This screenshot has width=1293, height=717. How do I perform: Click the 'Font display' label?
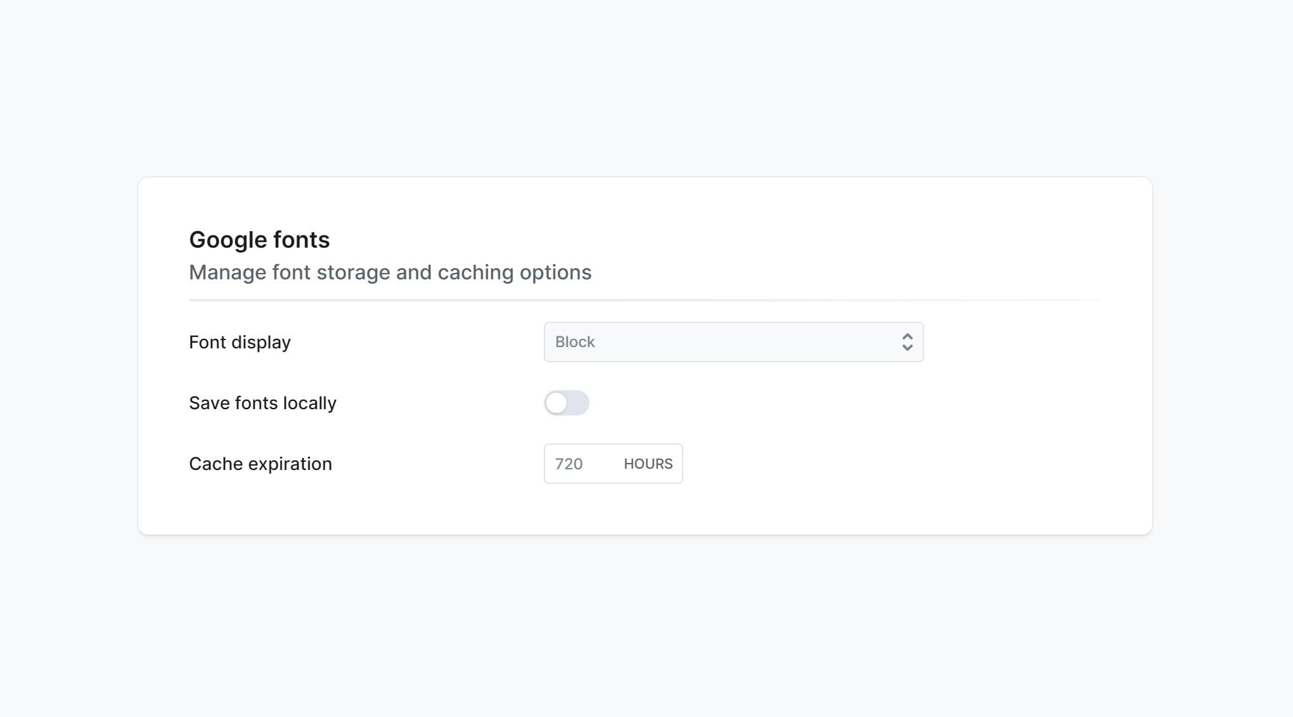240,342
